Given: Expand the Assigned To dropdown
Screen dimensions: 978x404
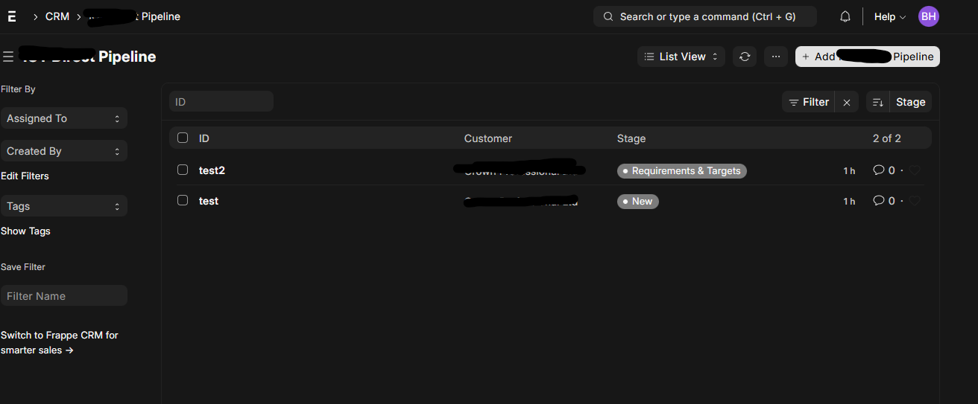Looking at the screenshot, I should [63, 118].
